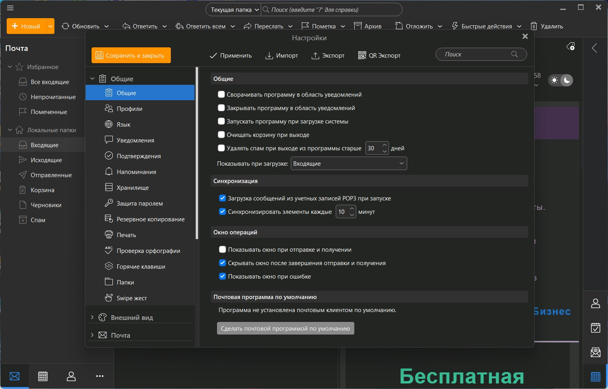Click the calendar grid icon in right sidebar
The image size is (608, 389).
tap(596, 377)
